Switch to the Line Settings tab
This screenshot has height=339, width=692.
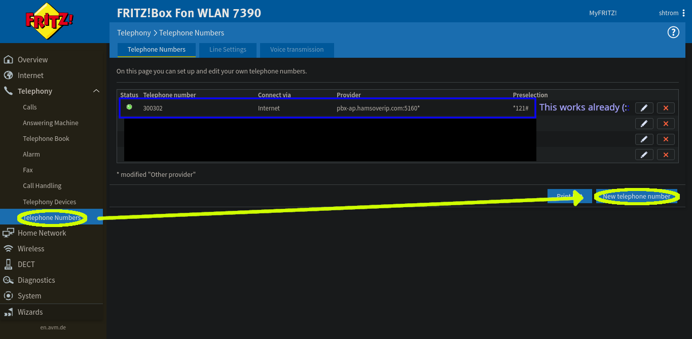click(x=228, y=50)
